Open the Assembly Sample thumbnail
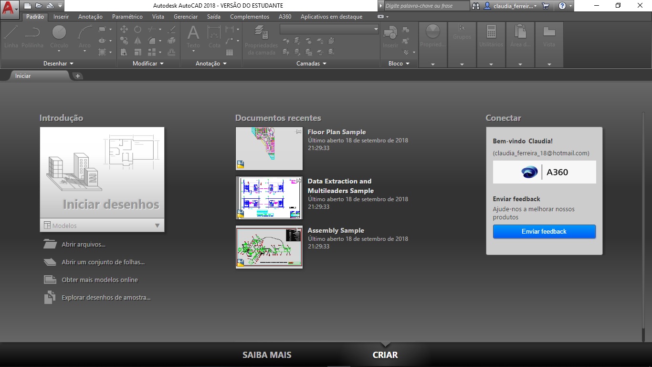The image size is (652, 367). (269, 247)
